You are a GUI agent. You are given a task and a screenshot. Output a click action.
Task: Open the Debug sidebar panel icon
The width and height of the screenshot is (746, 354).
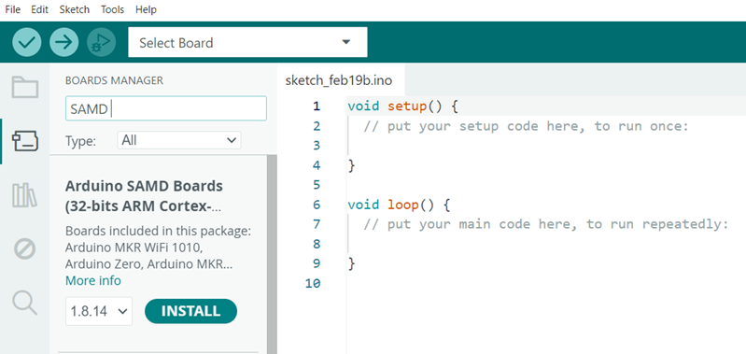[24, 248]
